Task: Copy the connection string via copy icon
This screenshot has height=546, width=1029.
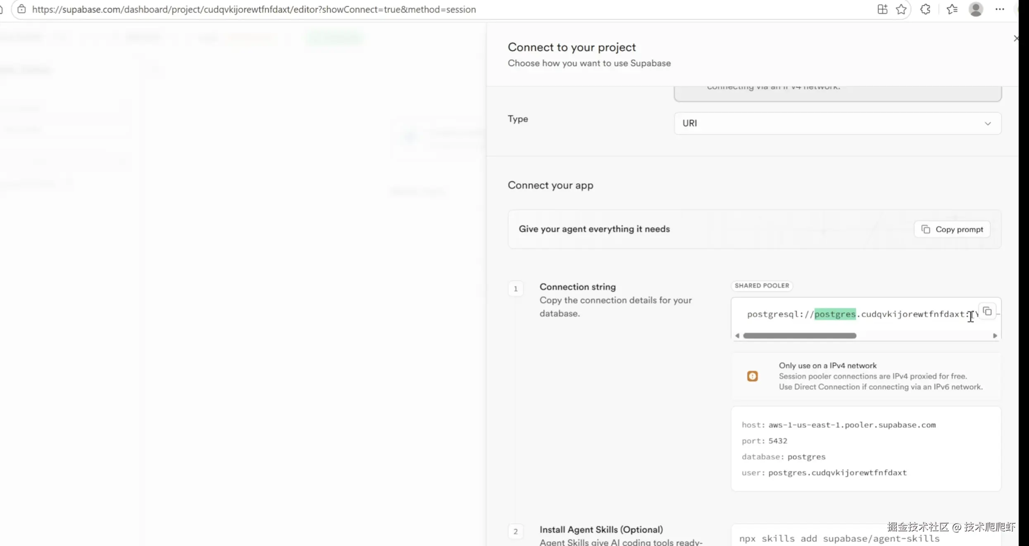Action: click(987, 311)
